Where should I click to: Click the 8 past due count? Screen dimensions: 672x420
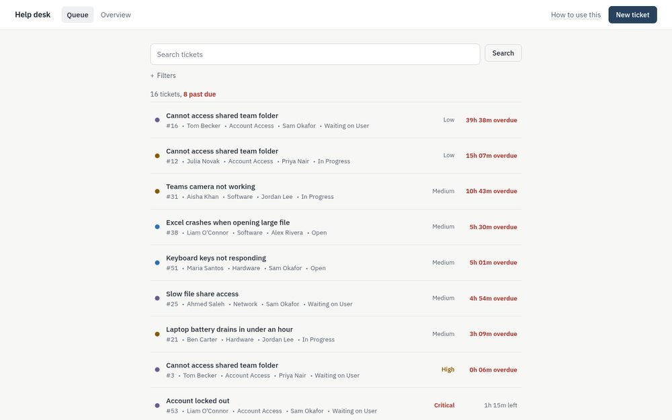tap(200, 94)
